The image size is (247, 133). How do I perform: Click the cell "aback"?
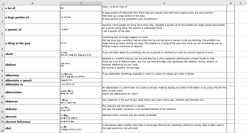tap(32, 54)
